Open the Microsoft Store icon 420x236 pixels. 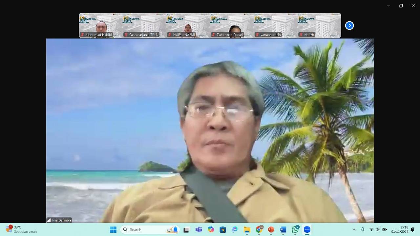[x=223, y=229]
